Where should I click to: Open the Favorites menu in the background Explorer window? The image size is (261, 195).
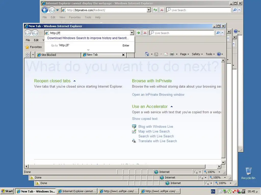tap(75, 17)
